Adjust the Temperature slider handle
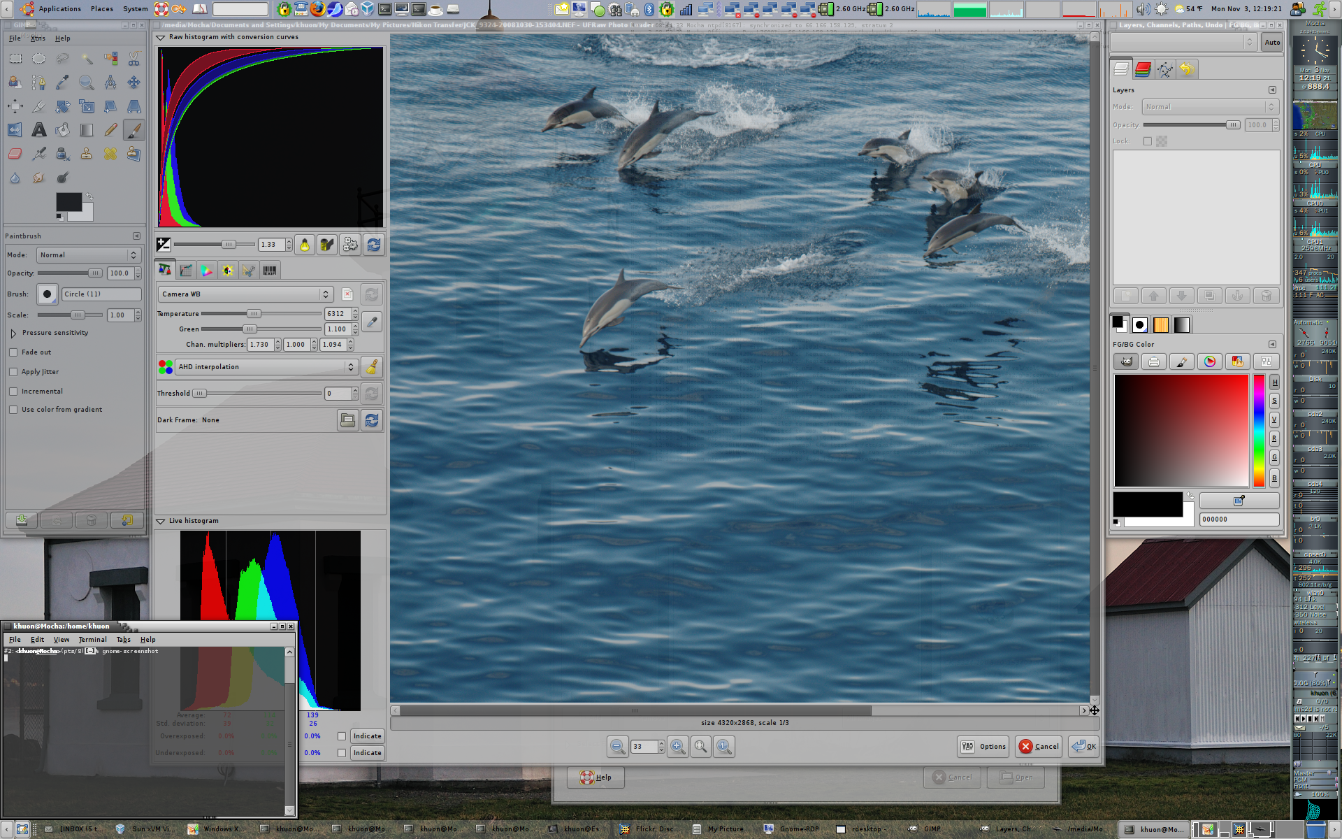The width and height of the screenshot is (1342, 839). (254, 314)
